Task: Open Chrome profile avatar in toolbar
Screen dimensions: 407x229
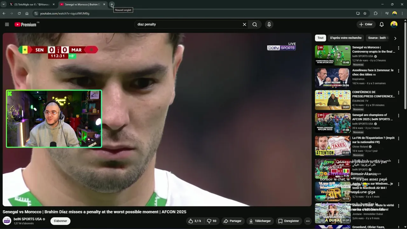Action: [x=395, y=13]
